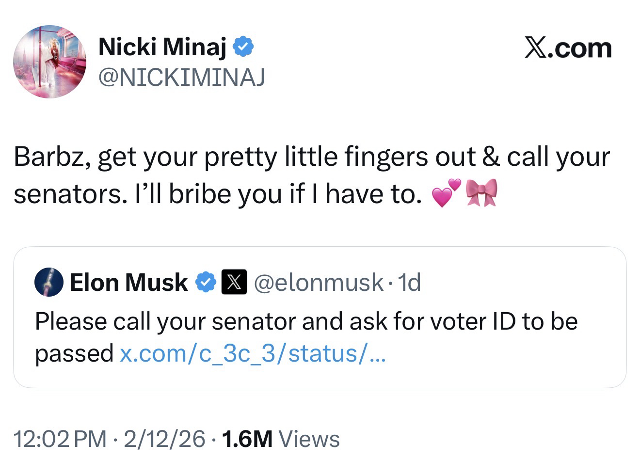Screen dimensions: 640x460
Task: Select the @NICKIMINAJ handle
Action: point(181,77)
